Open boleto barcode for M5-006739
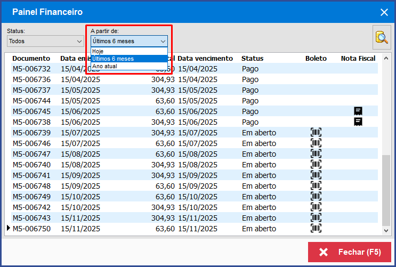This screenshot has width=396, height=267. click(x=316, y=132)
